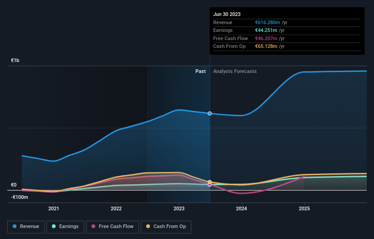Toggle the Earnings legend series

point(65,227)
